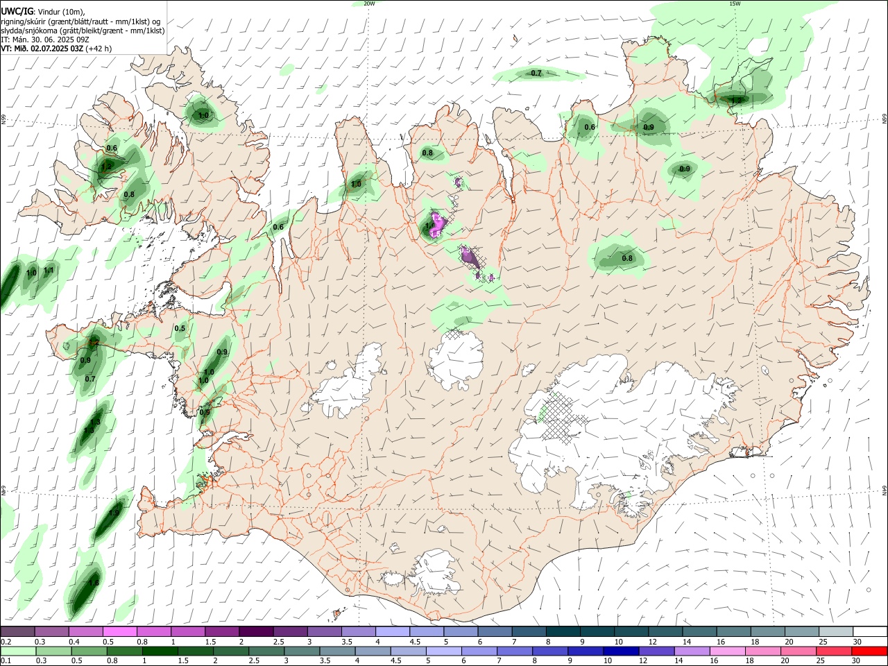Click the 0.1 label in the rain legend
Screen dimensions: 888x666
[x=6, y=661]
